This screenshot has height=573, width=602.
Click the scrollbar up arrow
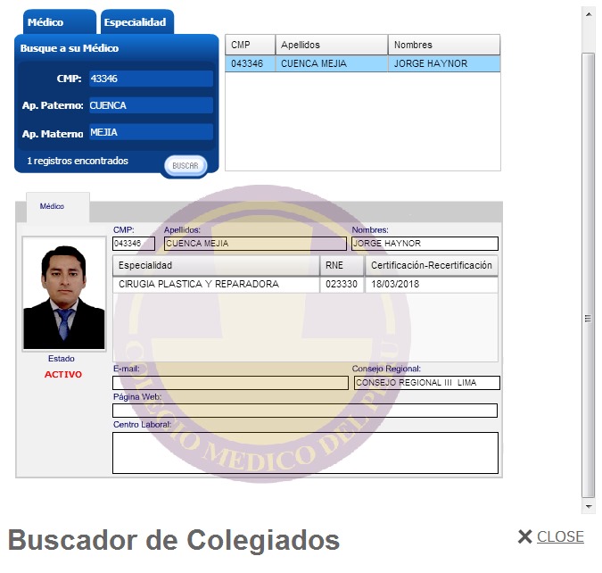[588, 13]
